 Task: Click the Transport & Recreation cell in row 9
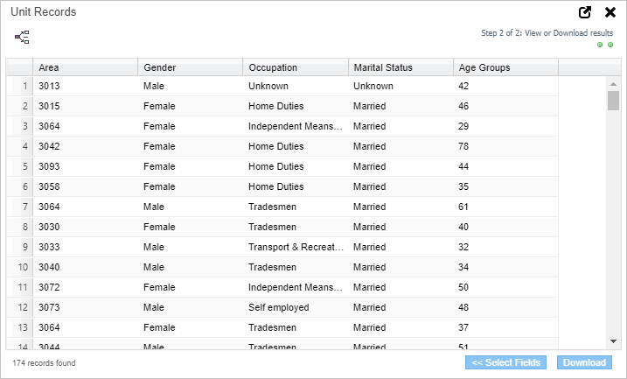295,247
